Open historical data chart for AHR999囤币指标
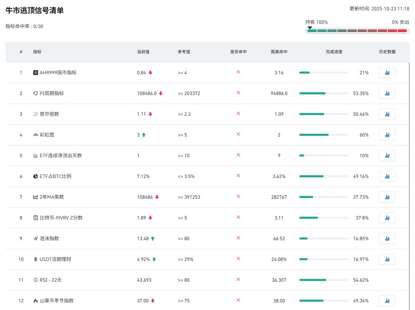The height and width of the screenshot is (310, 415). (387, 73)
